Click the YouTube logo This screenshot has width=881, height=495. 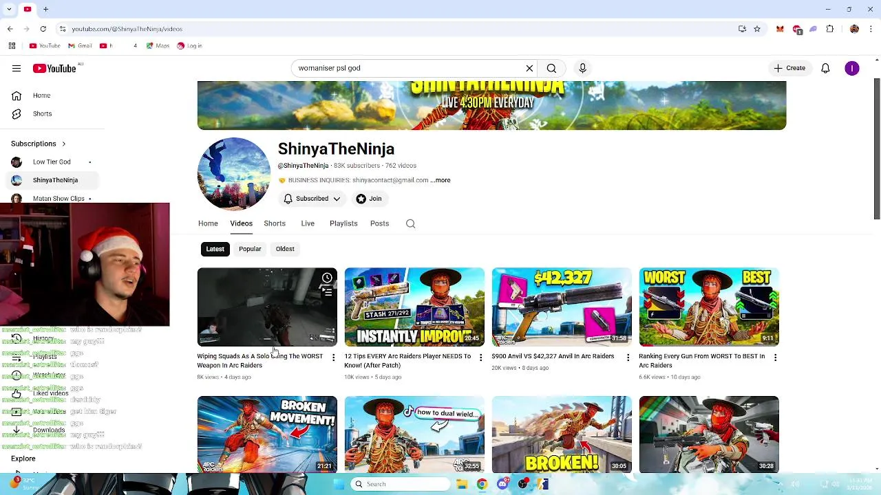(x=54, y=68)
